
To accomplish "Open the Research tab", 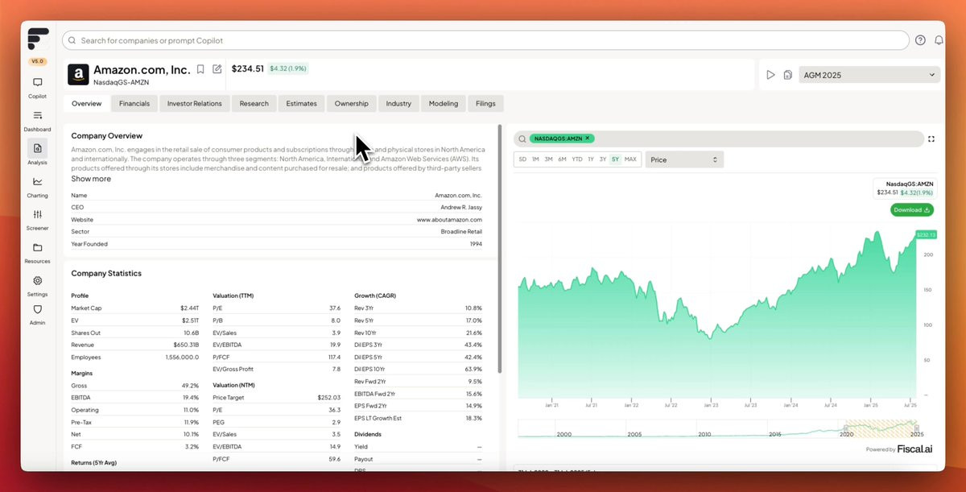I will click(x=254, y=103).
